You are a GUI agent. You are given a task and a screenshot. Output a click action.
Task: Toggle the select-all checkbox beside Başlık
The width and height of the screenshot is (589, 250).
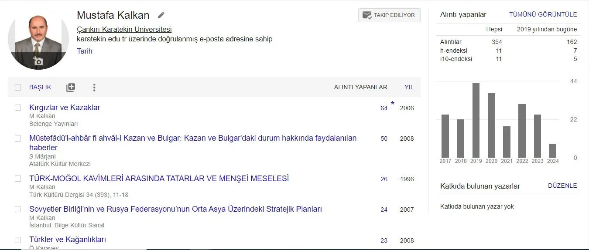click(x=18, y=88)
